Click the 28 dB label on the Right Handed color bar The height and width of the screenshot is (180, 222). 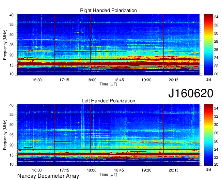click(x=216, y=41)
